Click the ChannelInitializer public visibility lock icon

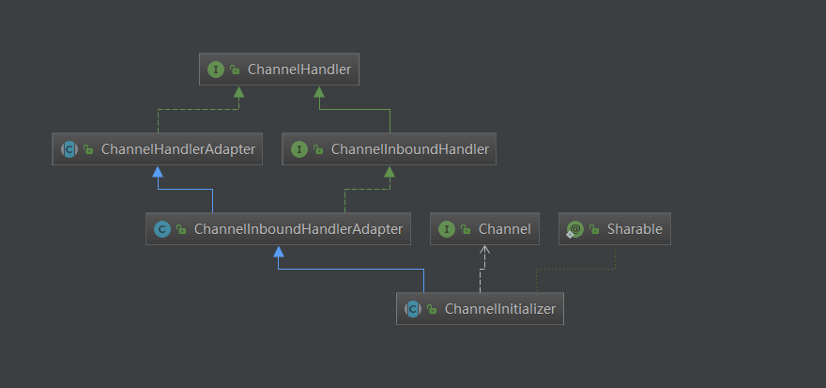[x=432, y=309]
